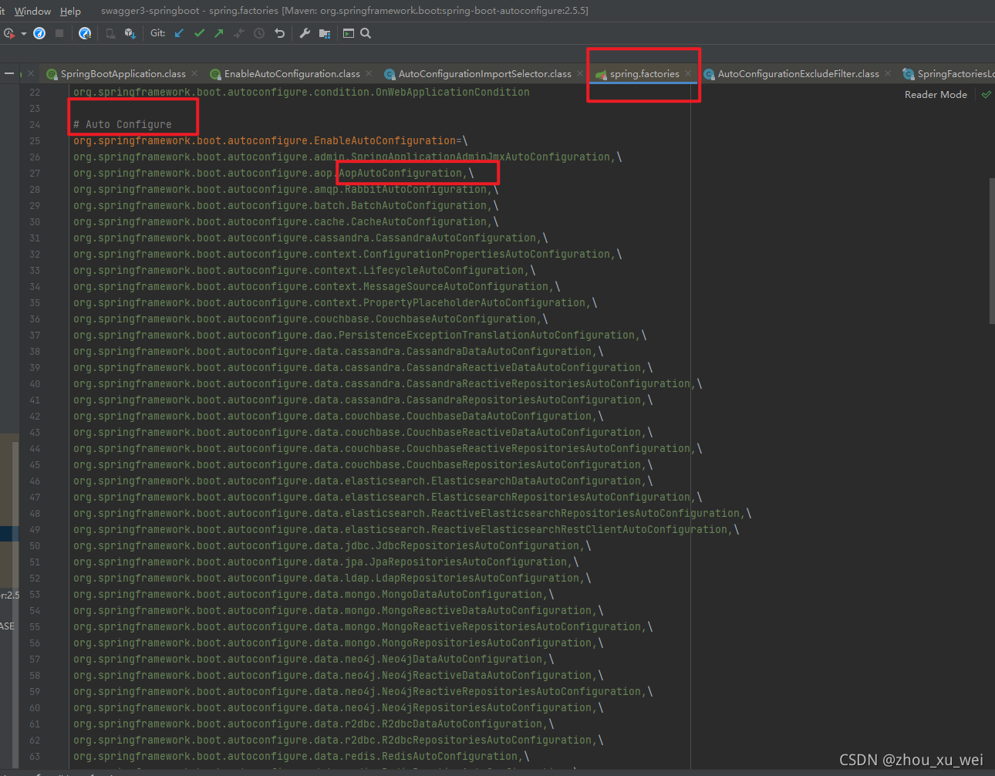The width and height of the screenshot is (995, 776).
Task: Collapse the side panel with minus icon
Action: (x=9, y=74)
